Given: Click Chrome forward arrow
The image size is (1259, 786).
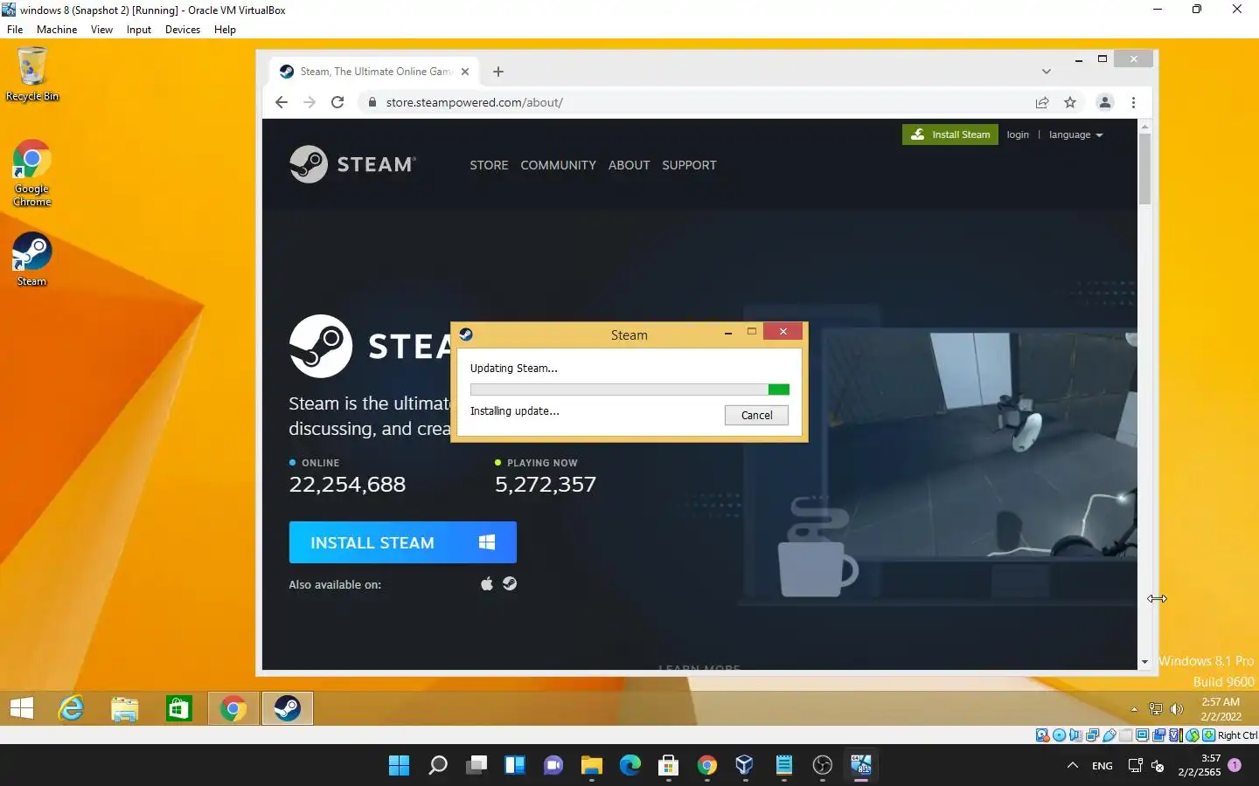Looking at the screenshot, I should click(310, 102).
